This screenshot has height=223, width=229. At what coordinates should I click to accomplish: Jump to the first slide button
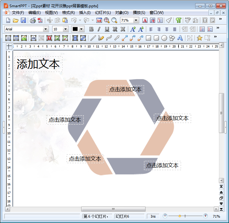[x=221, y=187]
